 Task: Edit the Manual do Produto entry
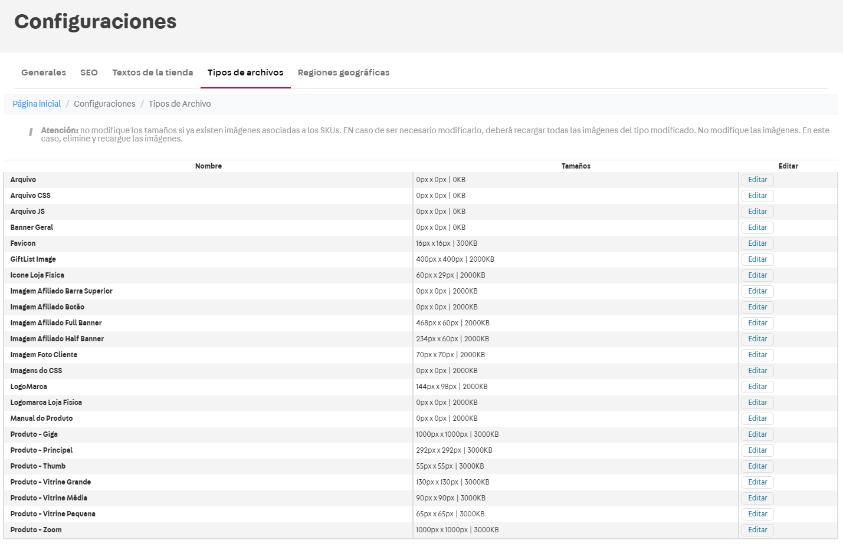tap(757, 419)
